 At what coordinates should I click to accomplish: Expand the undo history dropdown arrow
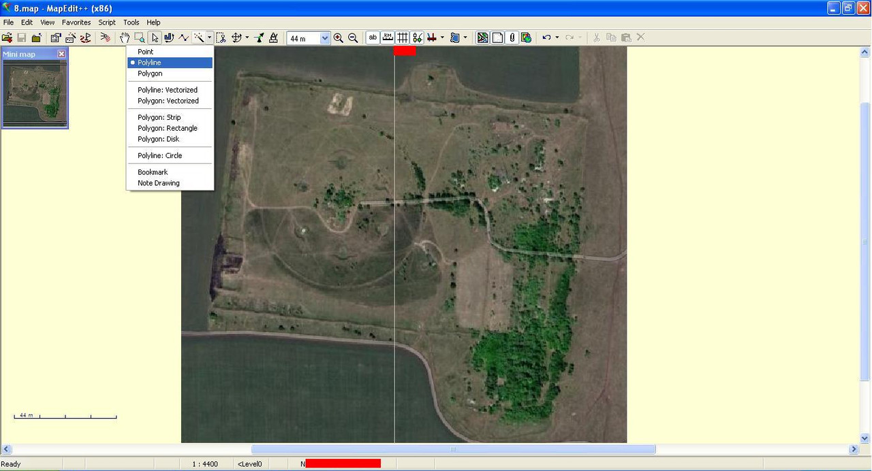[557, 38]
